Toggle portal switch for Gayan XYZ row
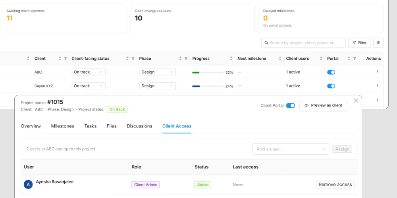Screen dimensions: 397x198 coord(331,86)
